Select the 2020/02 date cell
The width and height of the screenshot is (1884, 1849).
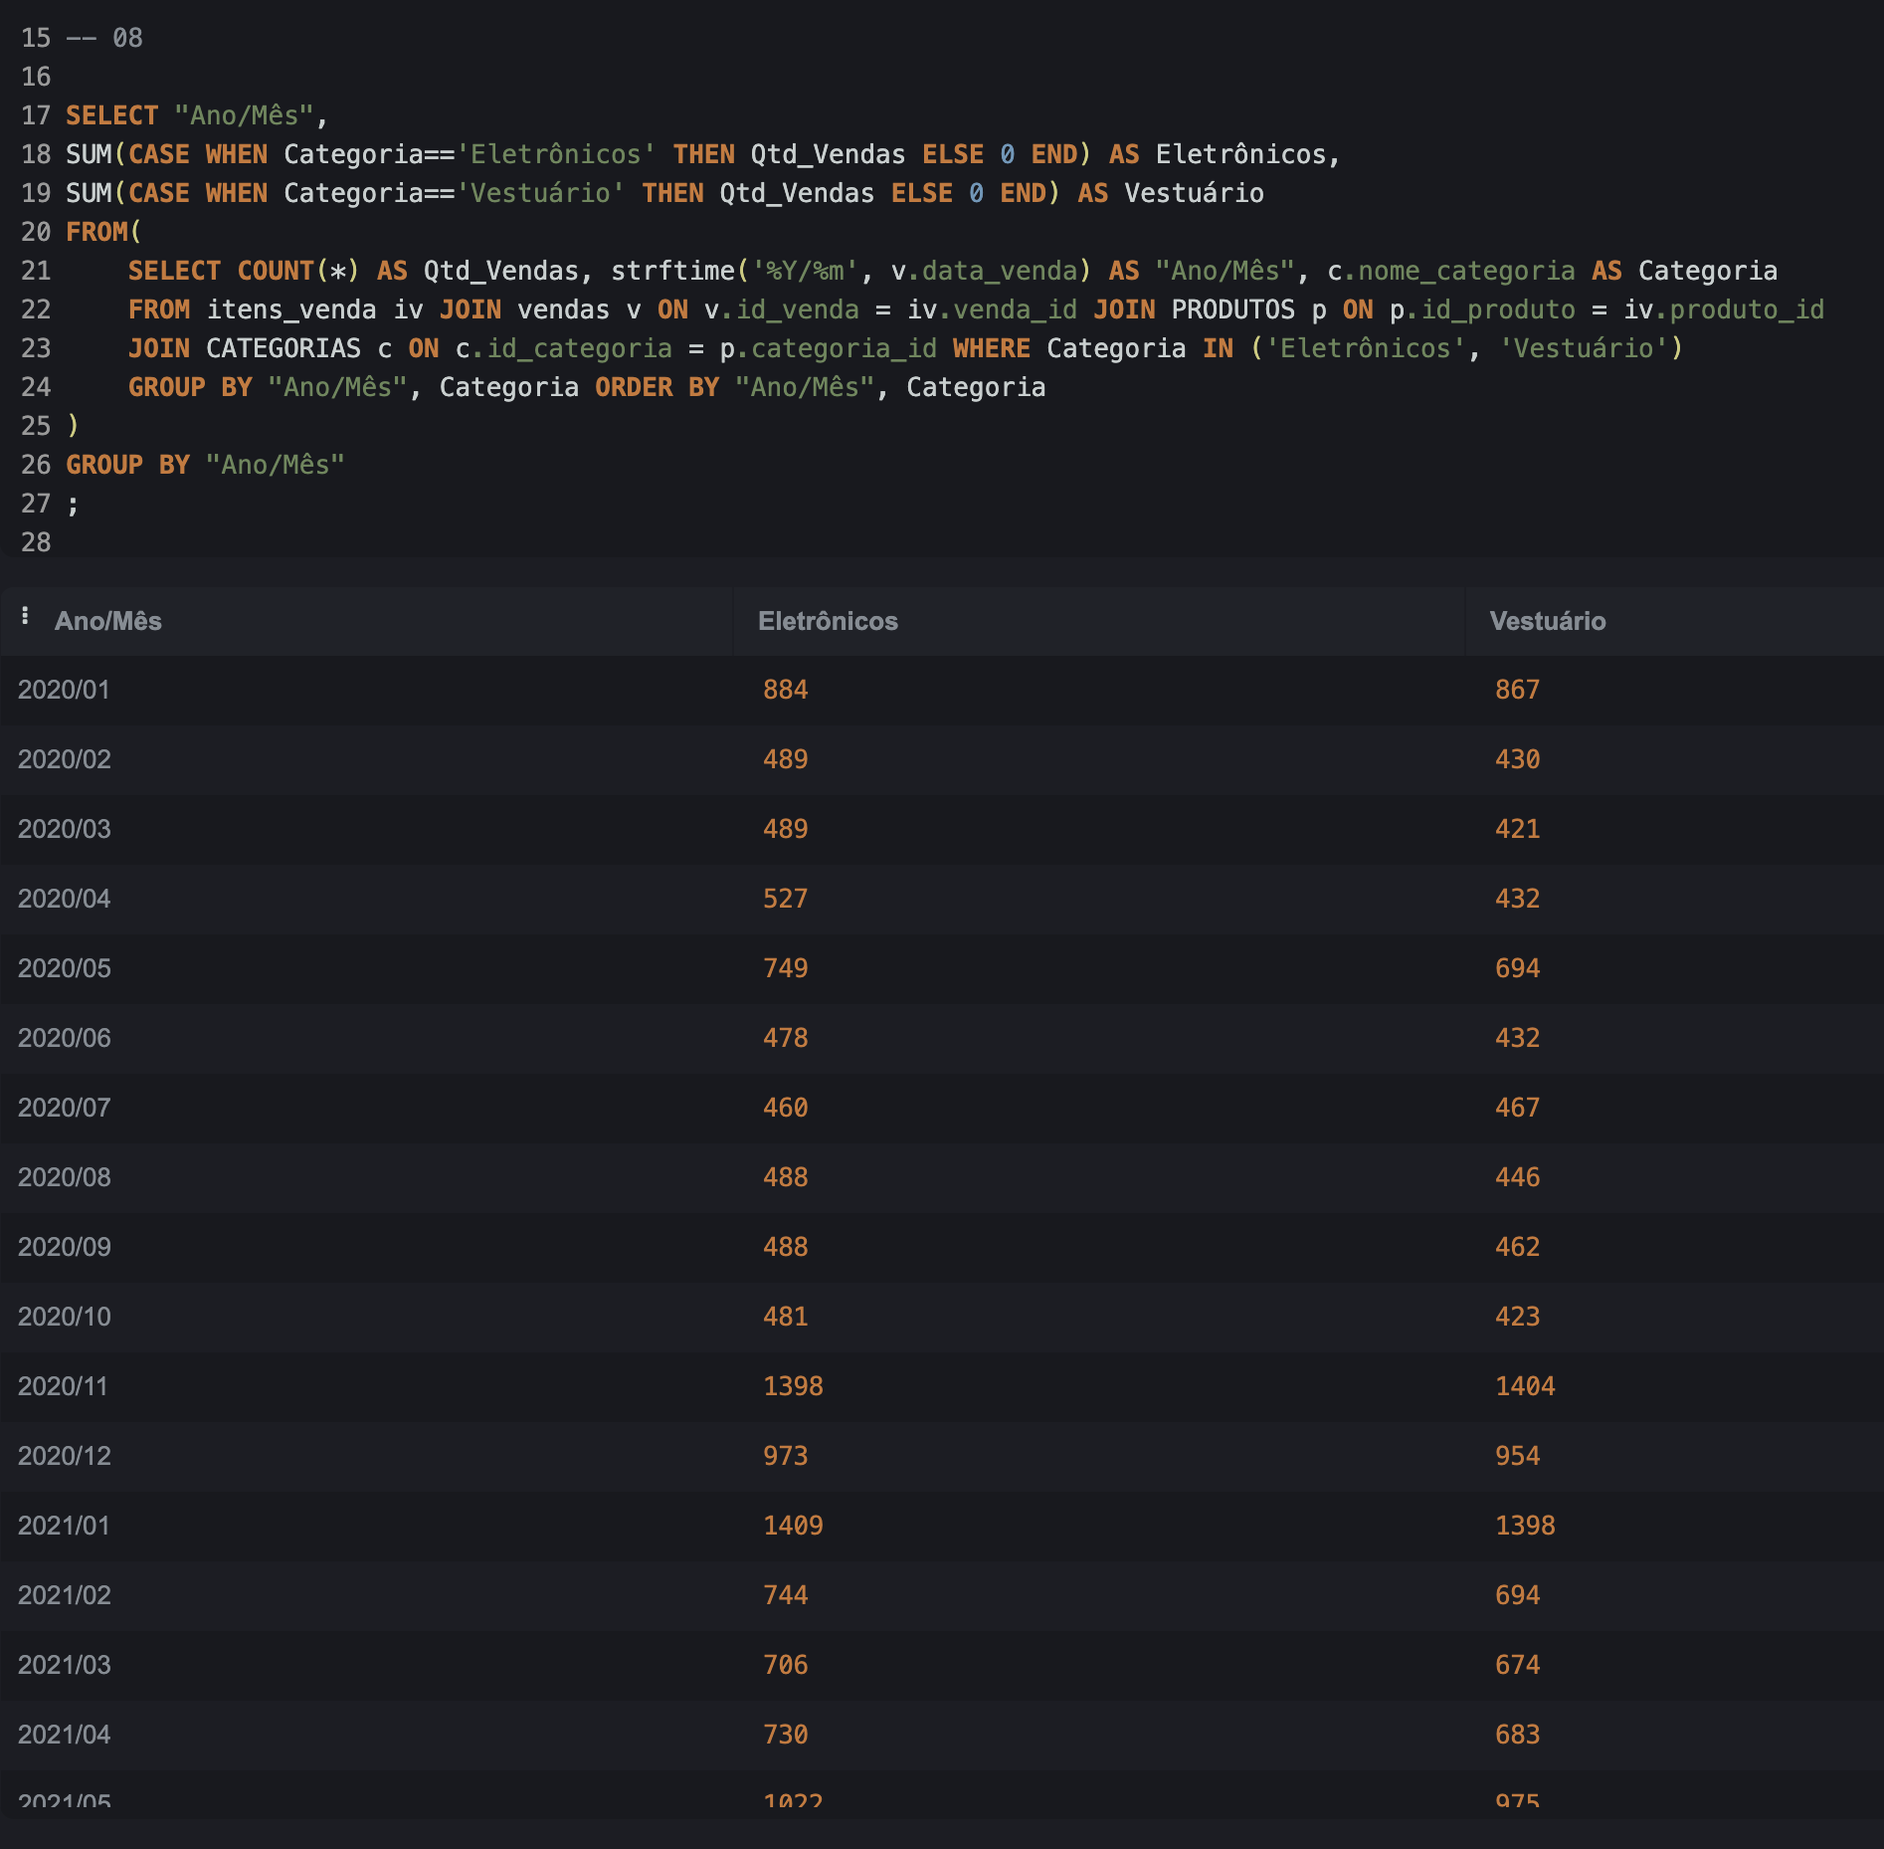pos(65,759)
